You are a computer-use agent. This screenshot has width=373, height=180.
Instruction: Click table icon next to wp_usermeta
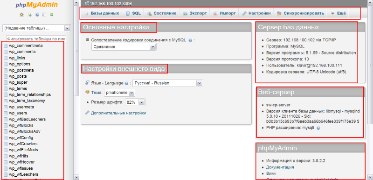tap(6, 107)
